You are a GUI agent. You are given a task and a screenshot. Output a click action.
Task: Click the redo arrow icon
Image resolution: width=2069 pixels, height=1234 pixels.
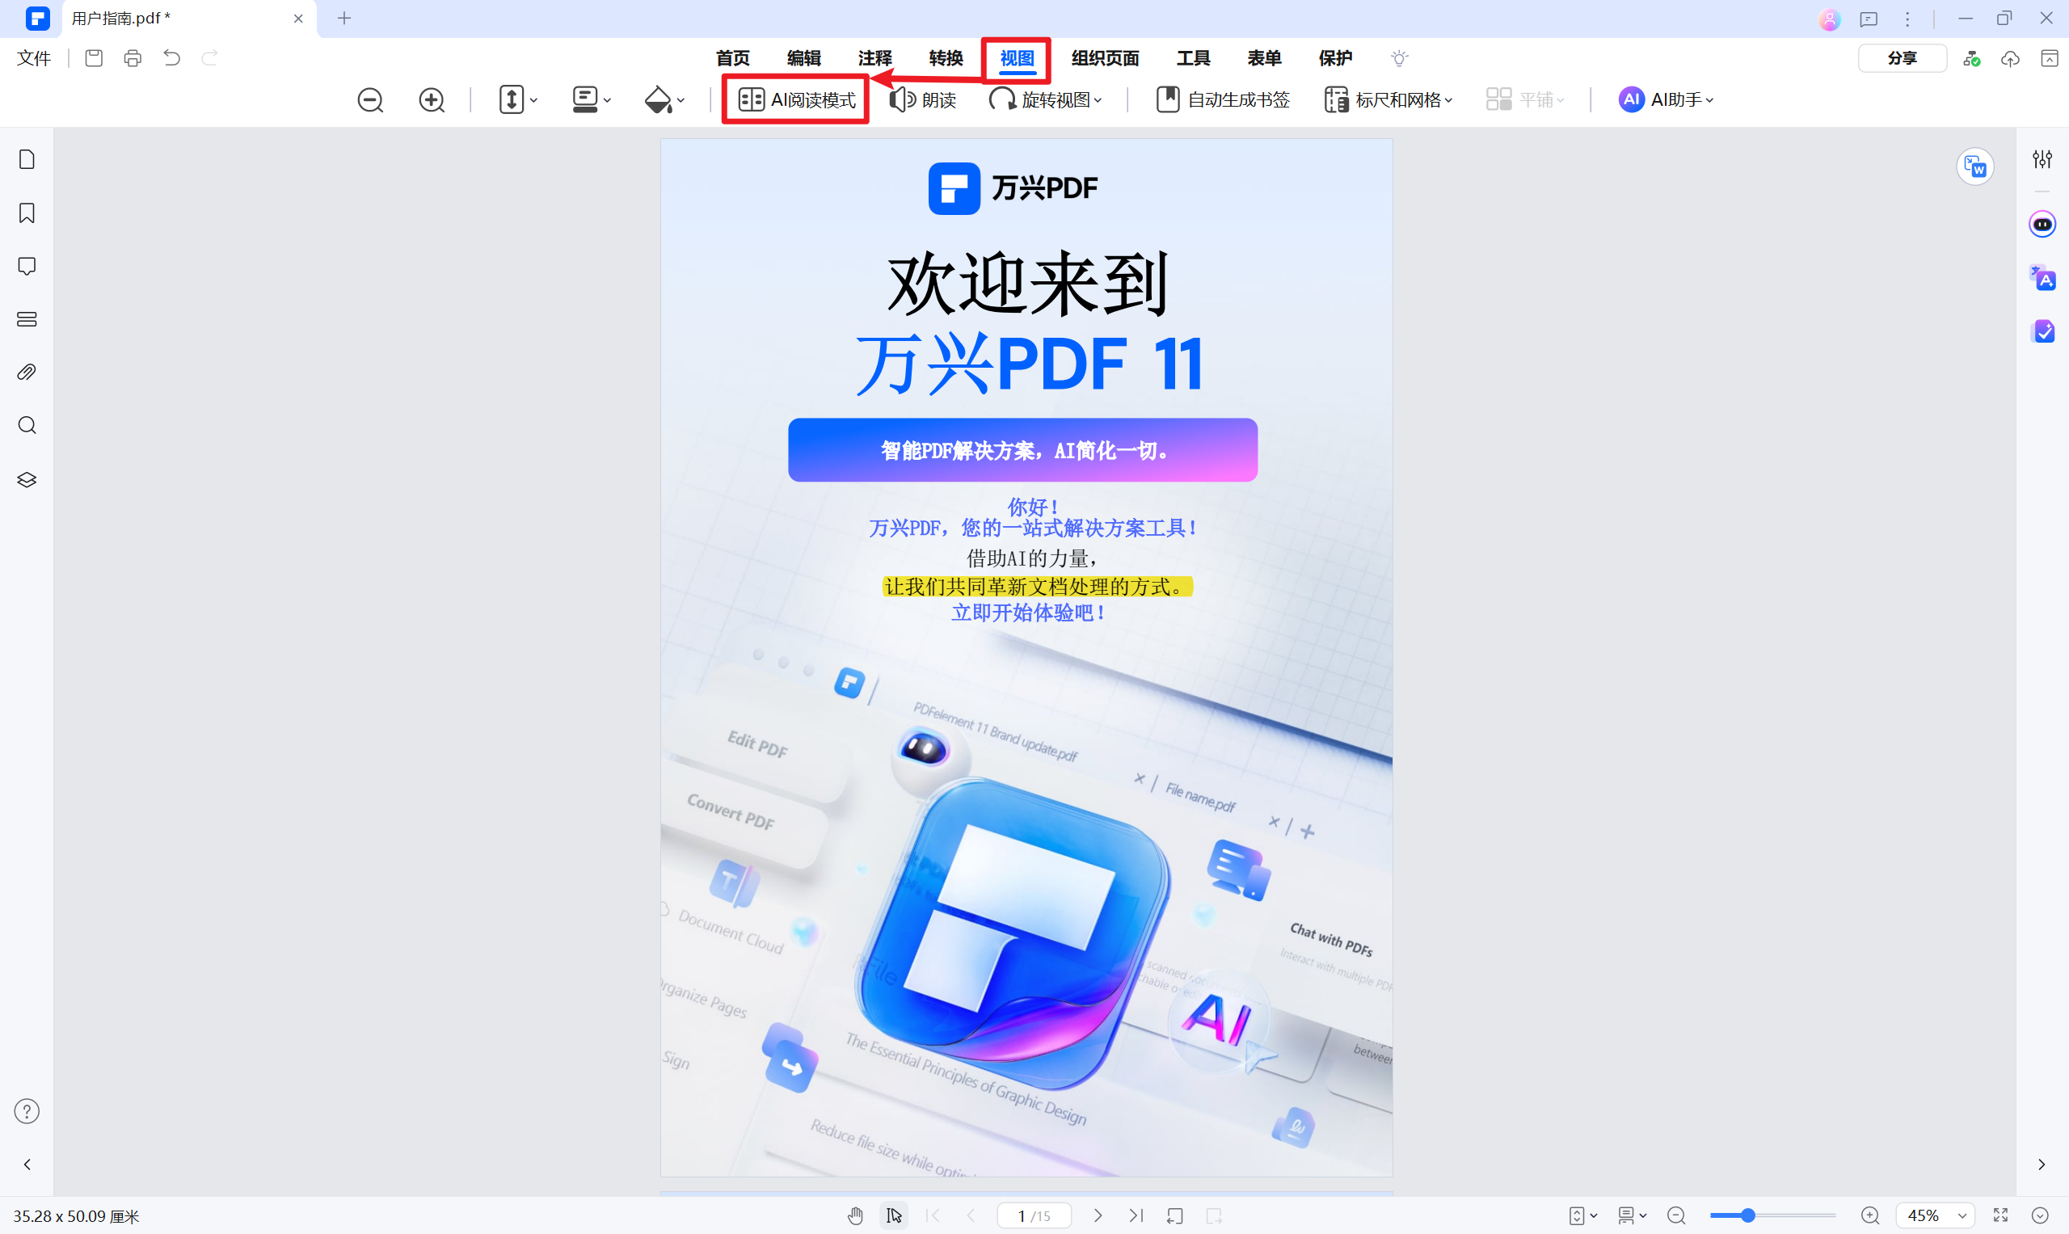pos(209,57)
